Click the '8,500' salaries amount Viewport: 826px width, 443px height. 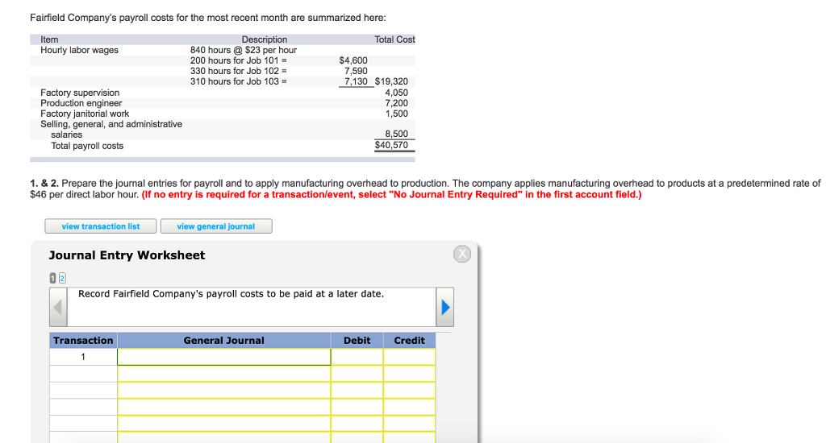[397, 134]
